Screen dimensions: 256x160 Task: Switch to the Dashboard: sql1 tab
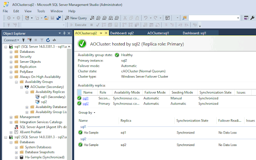point(194,33)
